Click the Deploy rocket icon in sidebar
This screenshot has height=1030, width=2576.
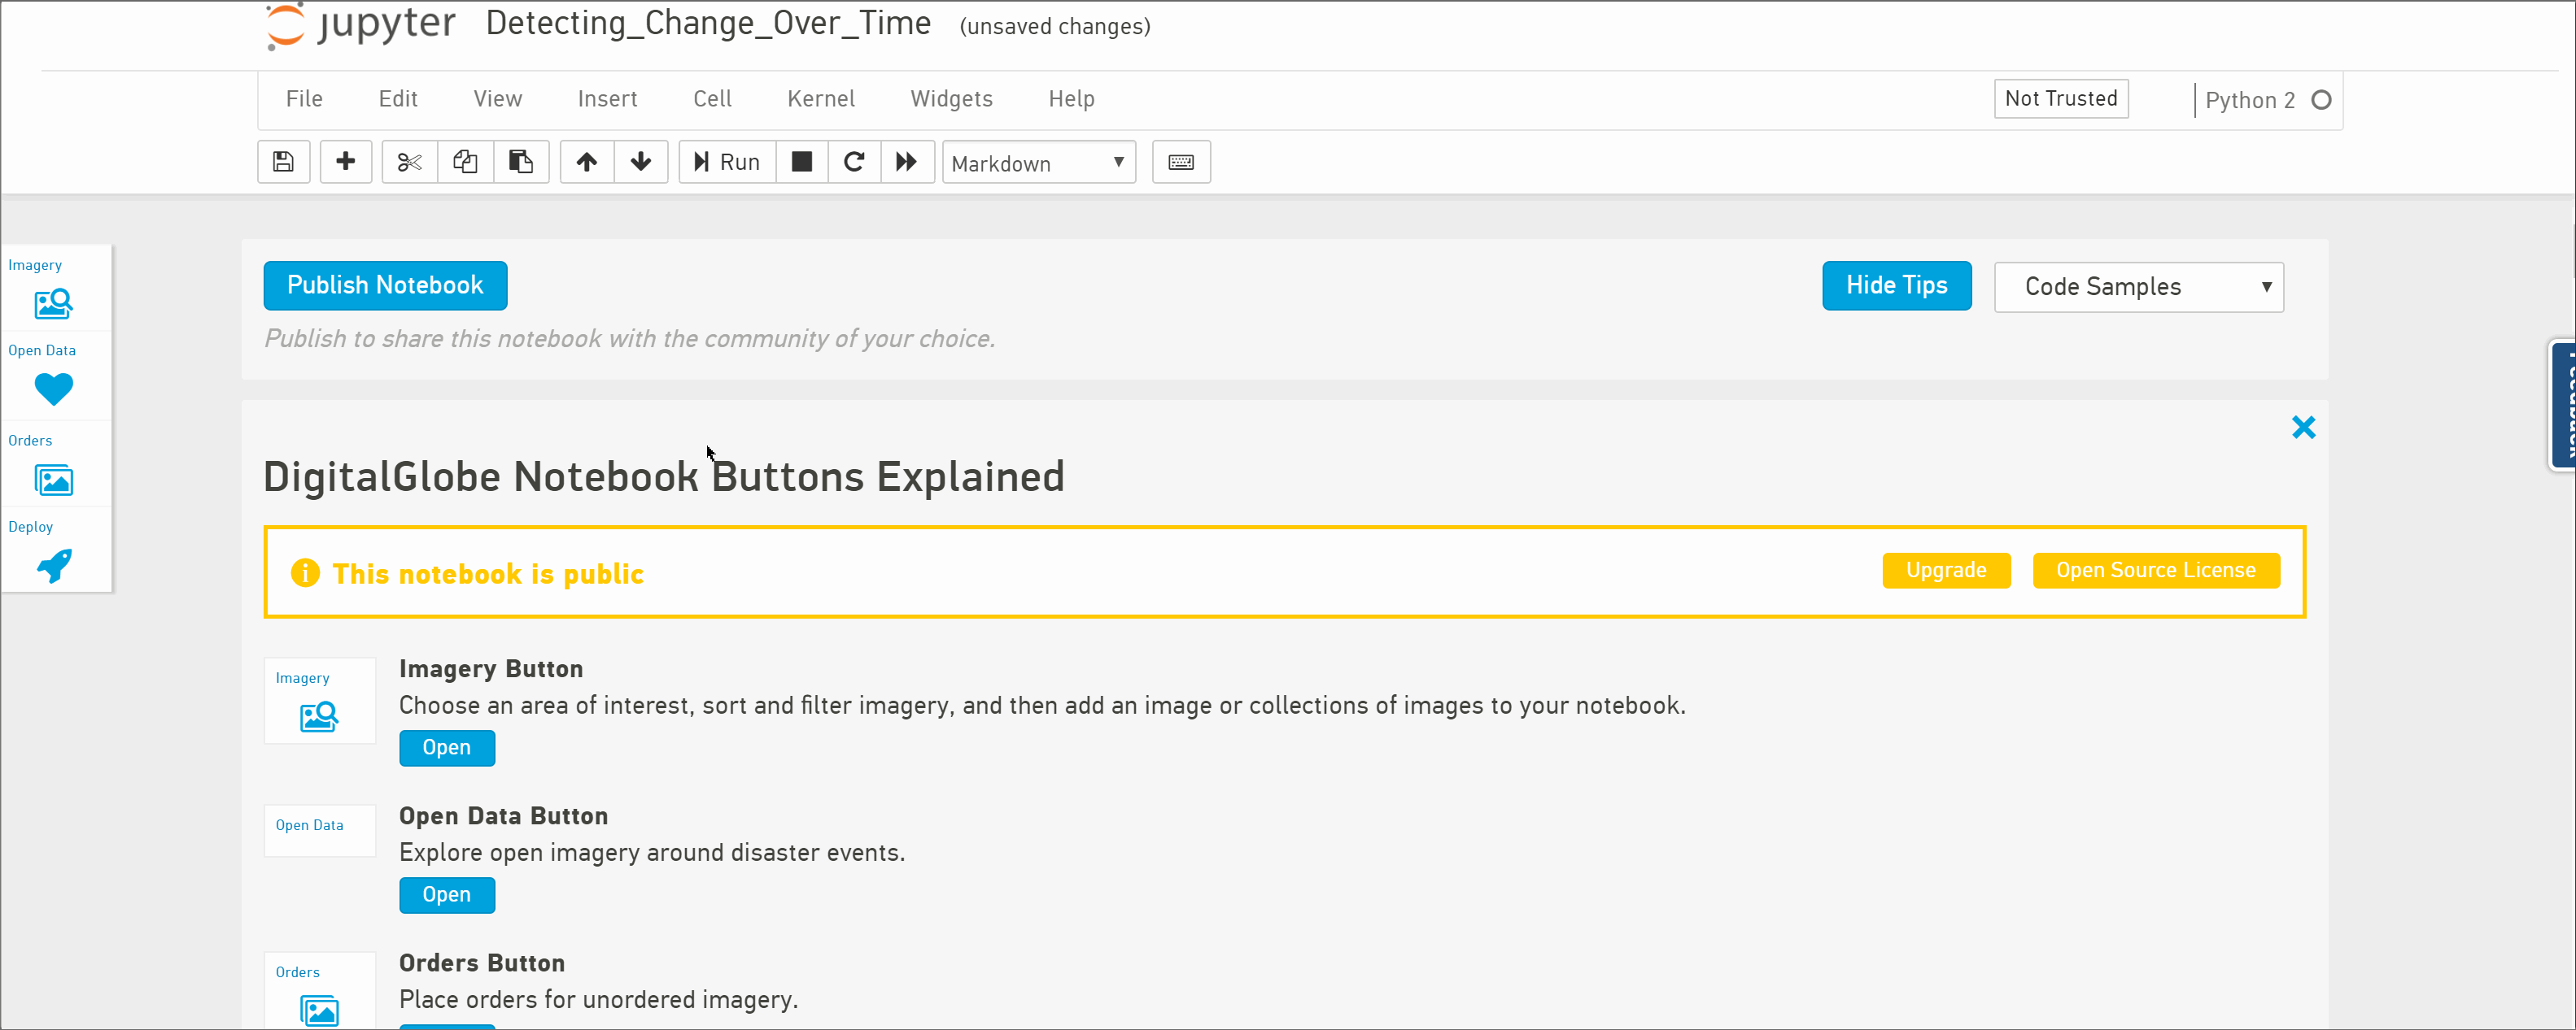[x=54, y=567]
